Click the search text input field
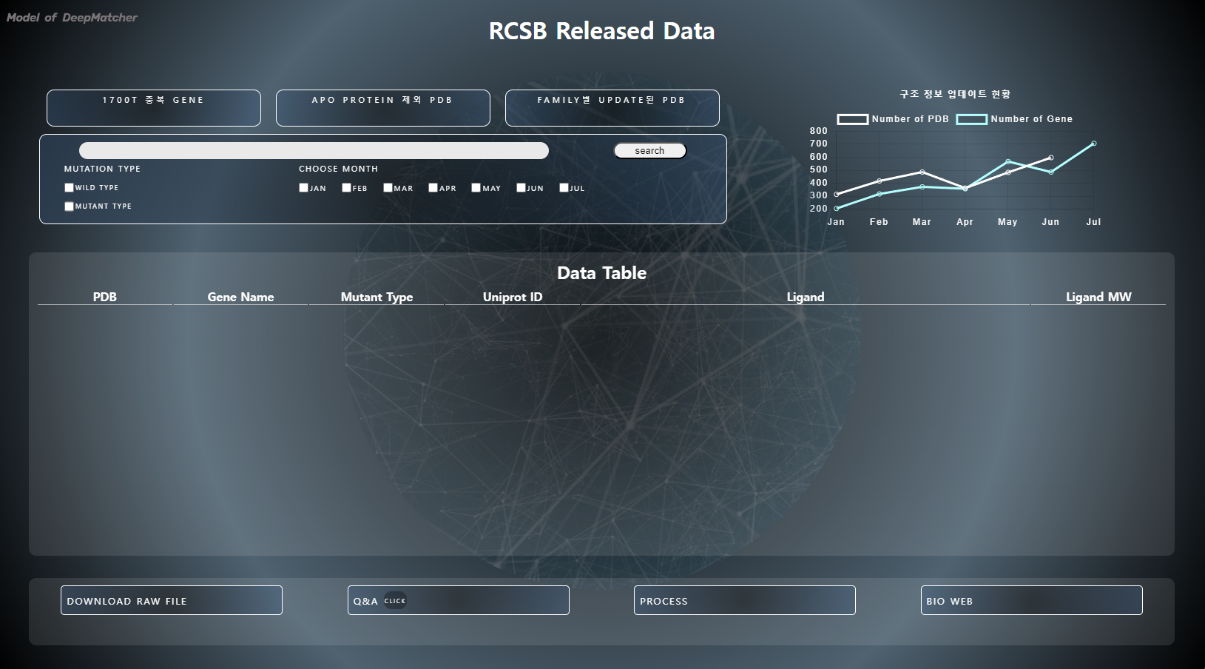The image size is (1205, 669). 314,151
